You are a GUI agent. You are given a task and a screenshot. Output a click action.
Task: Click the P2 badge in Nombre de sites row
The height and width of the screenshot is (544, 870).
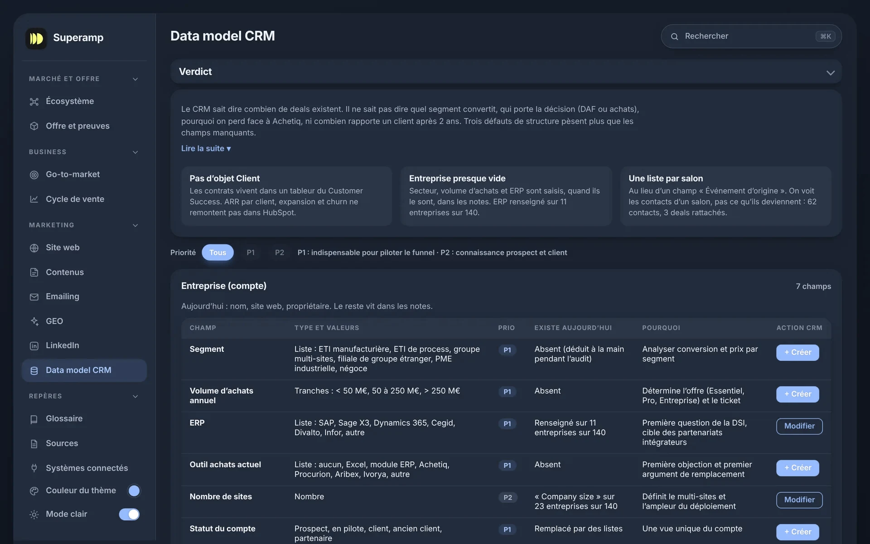coord(507,497)
